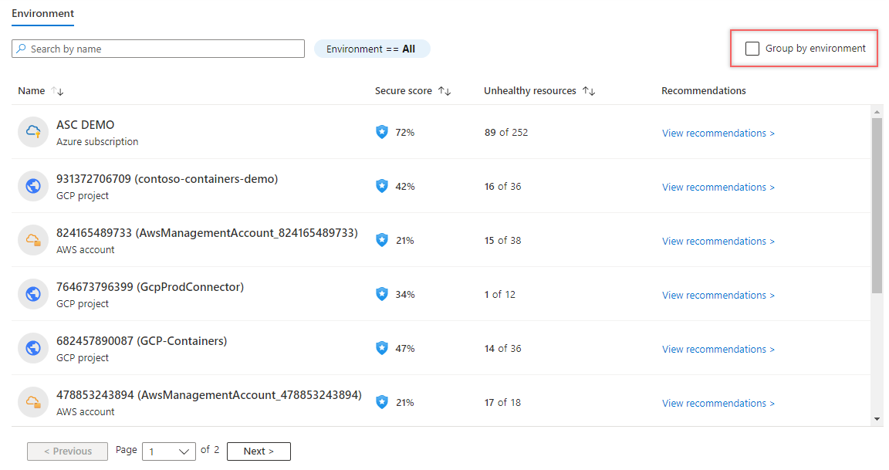Click the Previous page button
889x470 pixels.
tap(67, 451)
